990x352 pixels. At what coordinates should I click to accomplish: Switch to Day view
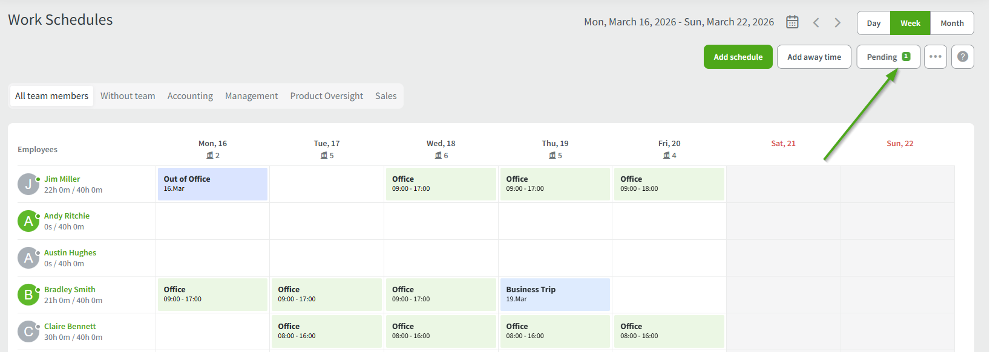click(873, 24)
